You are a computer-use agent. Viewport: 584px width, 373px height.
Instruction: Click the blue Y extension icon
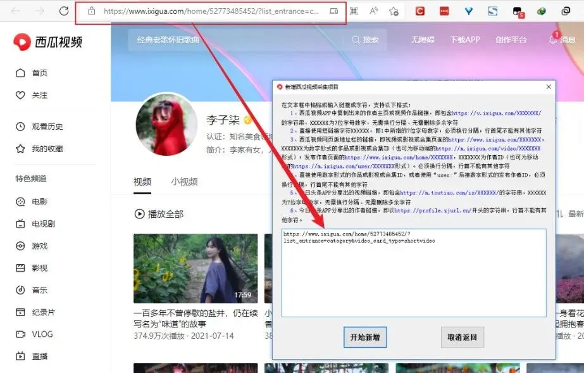(469, 11)
